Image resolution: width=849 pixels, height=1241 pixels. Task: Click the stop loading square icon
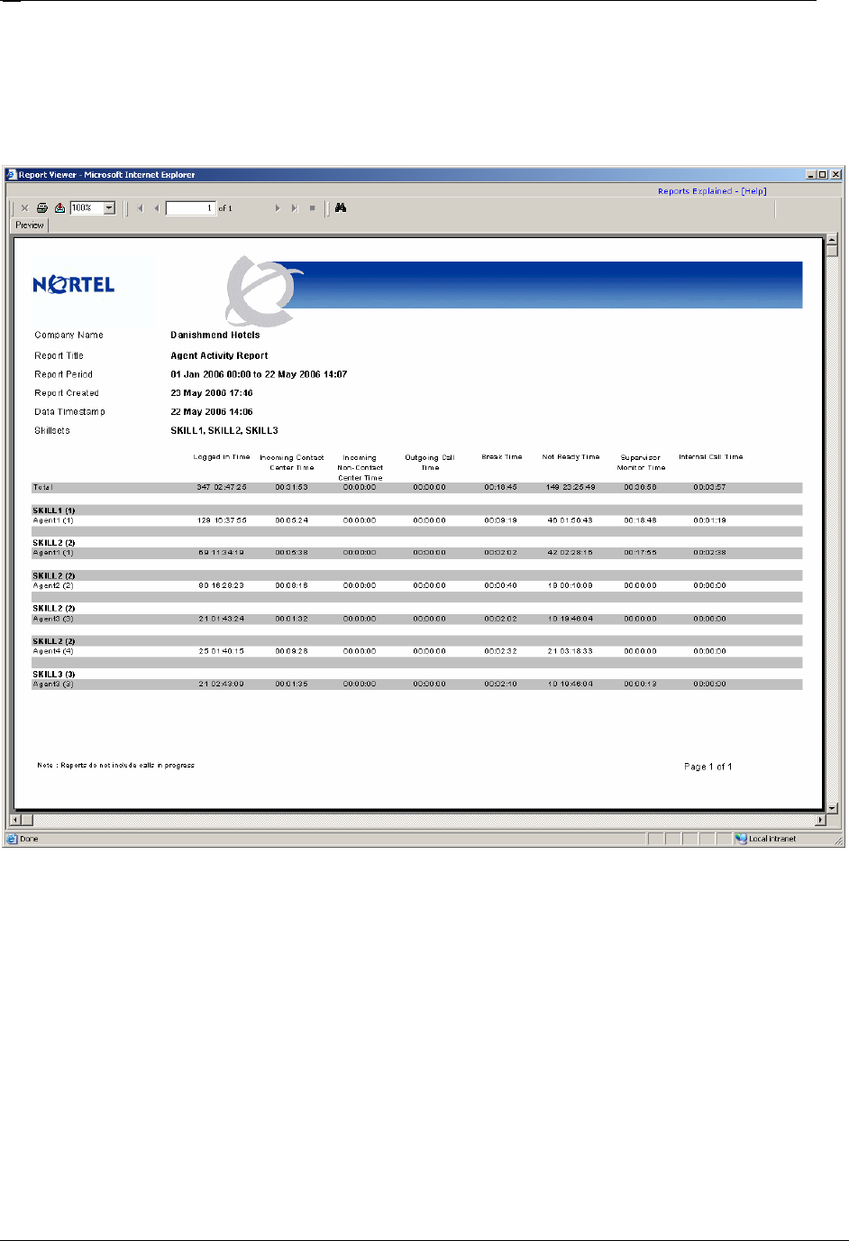[x=313, y=208]
